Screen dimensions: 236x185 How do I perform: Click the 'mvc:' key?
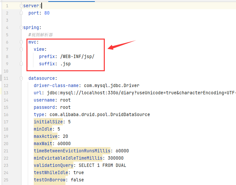[x=34, y=42]
